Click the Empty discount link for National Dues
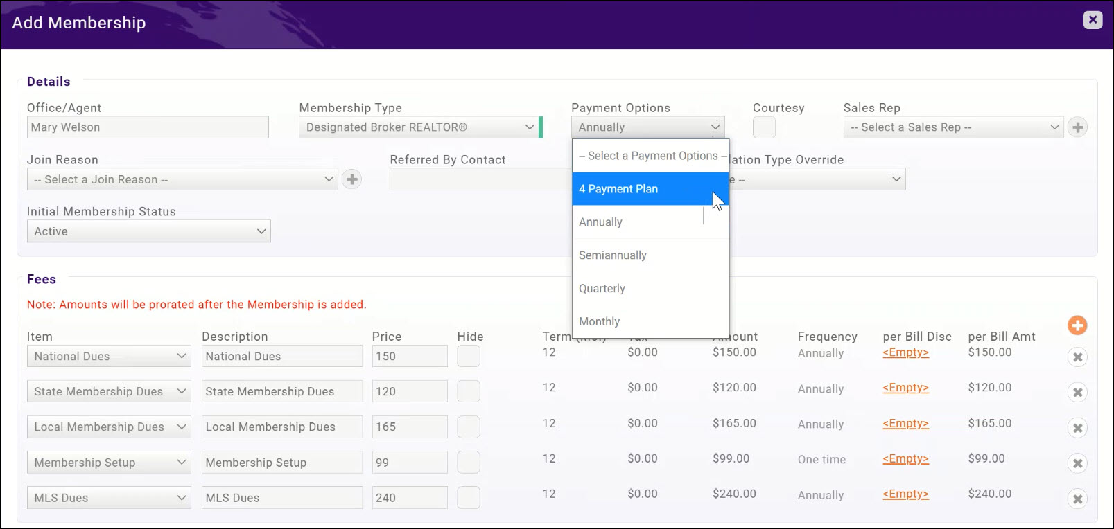The width and height of the screenshot is (1114, 529). pos(905,352)
